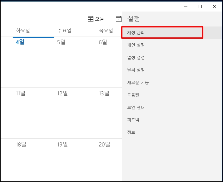Open 개인 설정 settings entry
This screenshot has height=182, width=223.
[172, 45]
